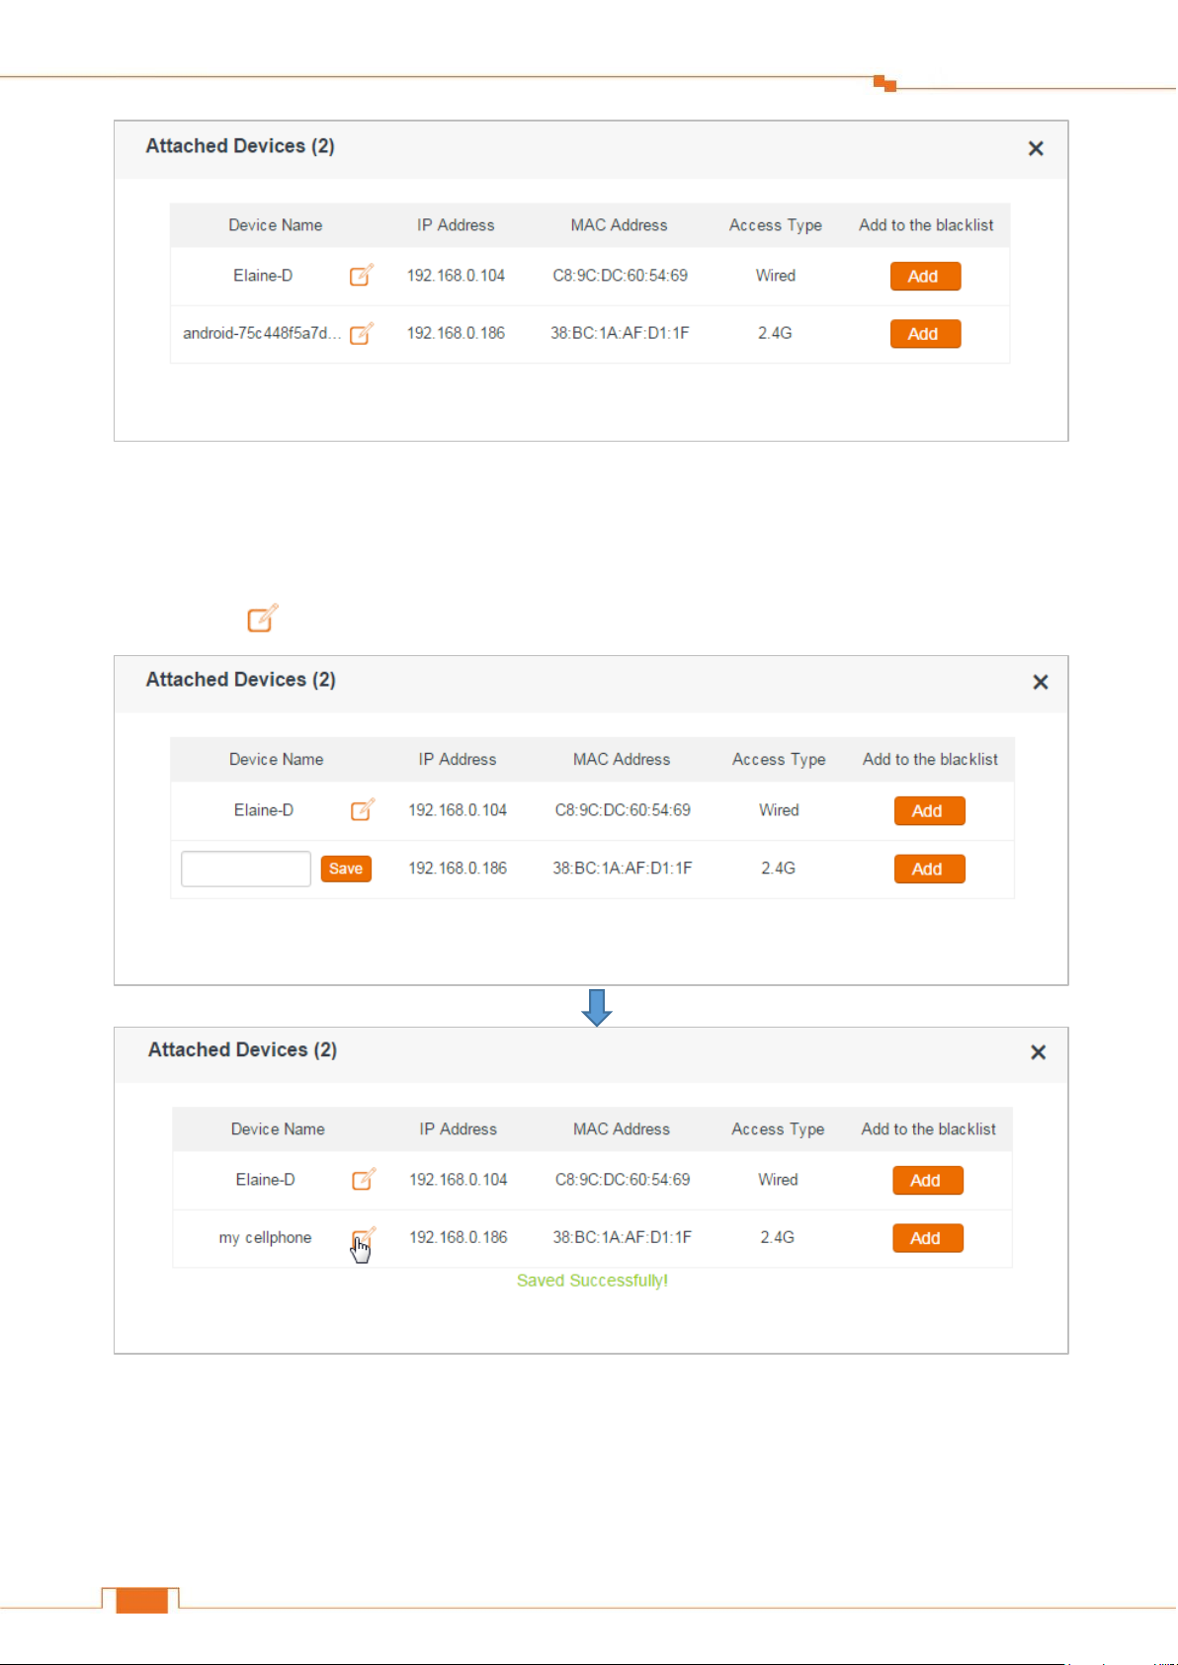
Task: Close the top Attached Devices dialog
Action: pos(1036,148)
